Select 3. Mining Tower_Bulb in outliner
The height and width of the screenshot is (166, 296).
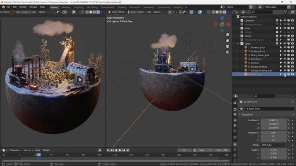click(x=259, y=55)
